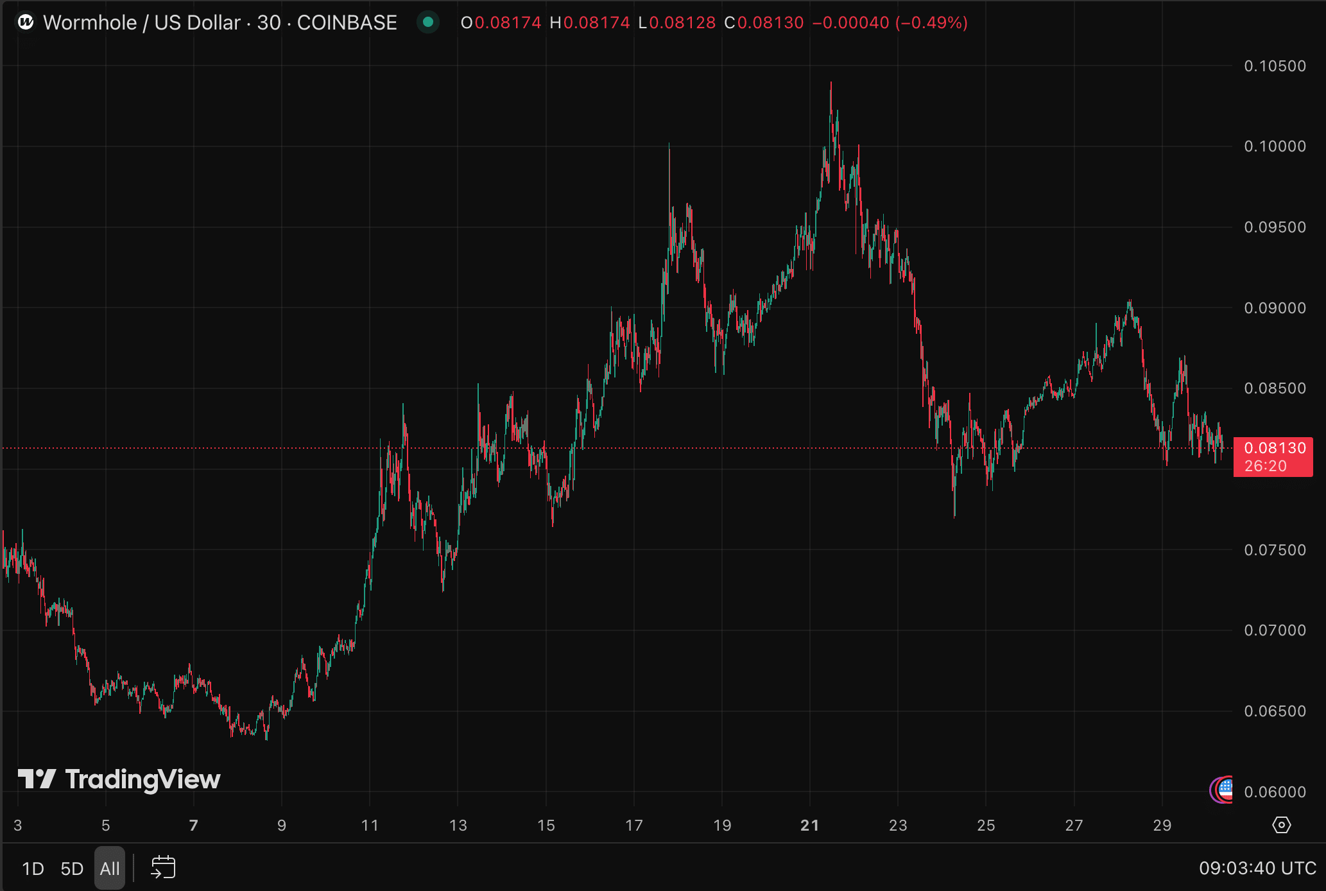1326x891 pixels.
Task: Click date label 27 on time axis
Action: (x=1074, y=826)
